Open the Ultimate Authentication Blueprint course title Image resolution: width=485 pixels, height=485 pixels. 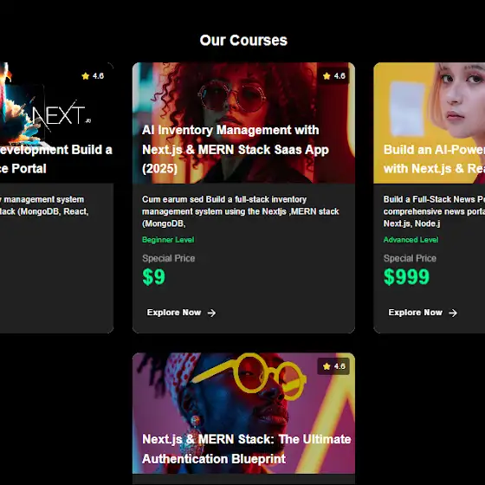[246, 449]
